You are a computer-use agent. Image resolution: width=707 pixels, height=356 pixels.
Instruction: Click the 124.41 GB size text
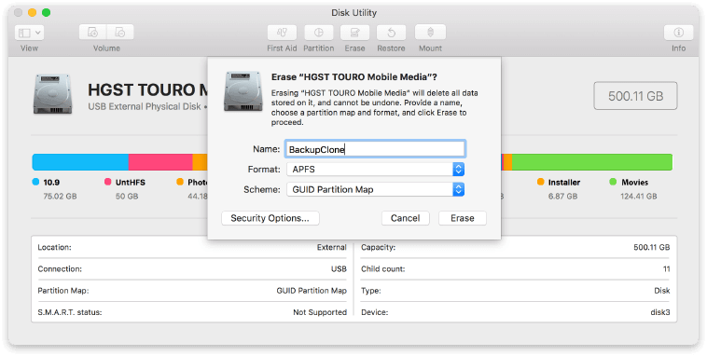click(x=639, y=197)
